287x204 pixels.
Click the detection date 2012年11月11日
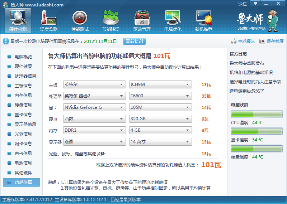(x=100, y=41)
